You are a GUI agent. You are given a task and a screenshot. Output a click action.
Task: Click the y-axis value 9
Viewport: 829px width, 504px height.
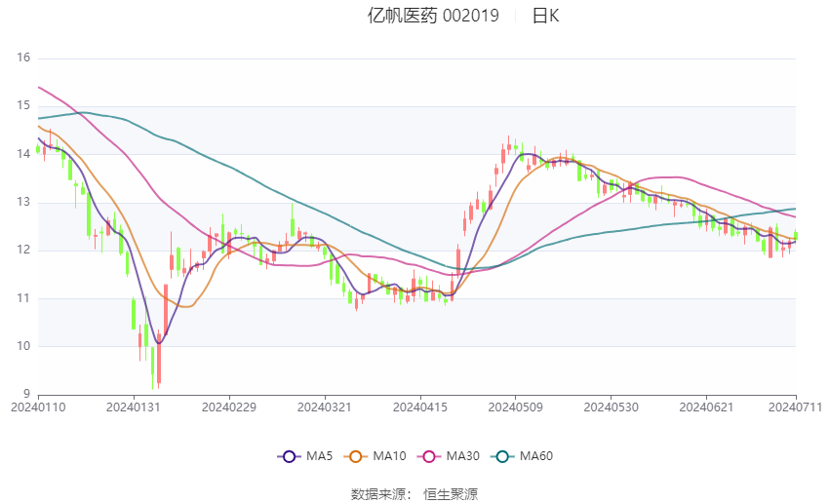[26, 394]
